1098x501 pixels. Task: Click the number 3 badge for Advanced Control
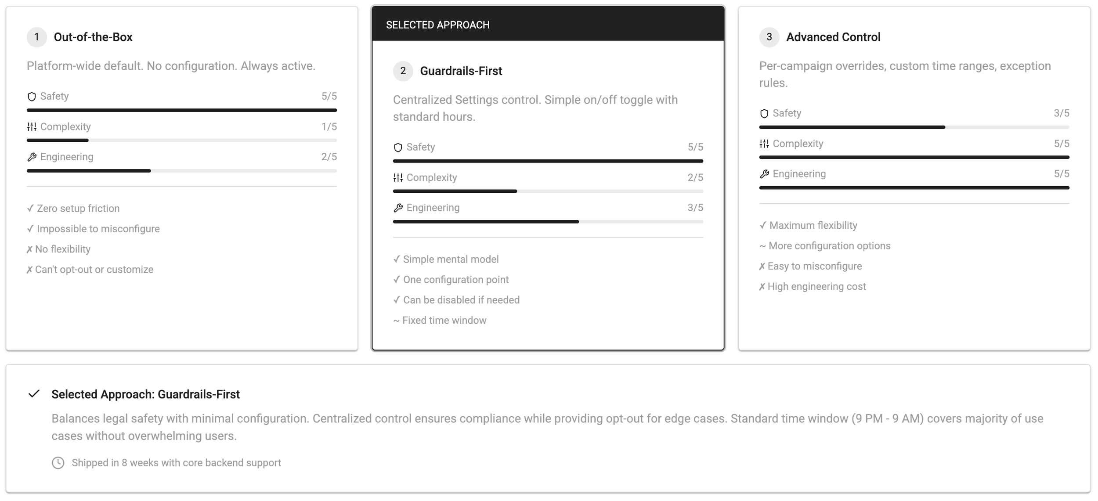point(769,37)
